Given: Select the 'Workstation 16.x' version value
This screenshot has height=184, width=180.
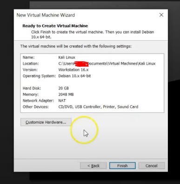Looking at the screenshot, I should pos(73,70).
